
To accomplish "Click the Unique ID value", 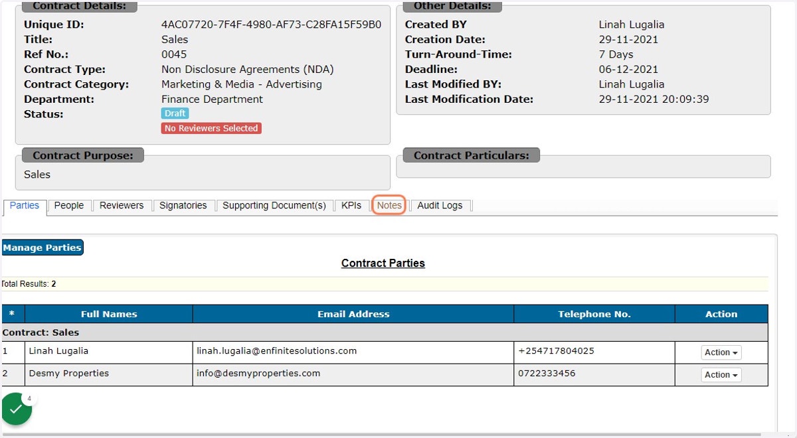I will coord(271,25).
